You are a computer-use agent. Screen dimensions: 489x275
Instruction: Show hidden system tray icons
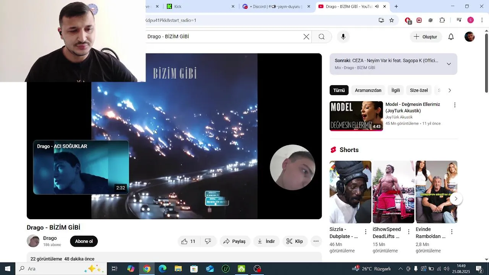click(400, 269)
